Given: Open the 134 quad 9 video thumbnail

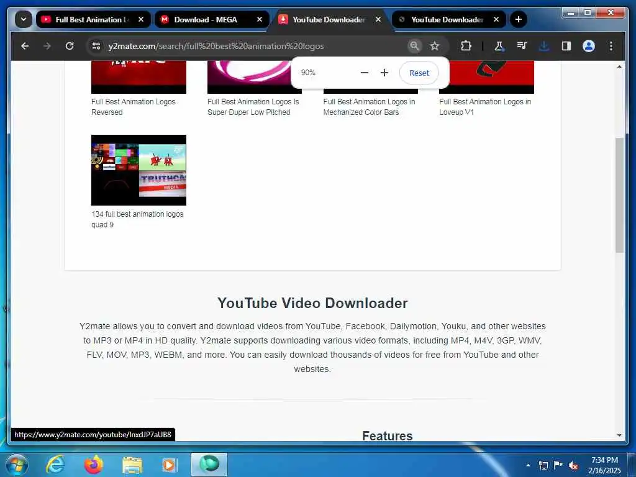Looking at the screenshot, I should [x=139, y=170].
